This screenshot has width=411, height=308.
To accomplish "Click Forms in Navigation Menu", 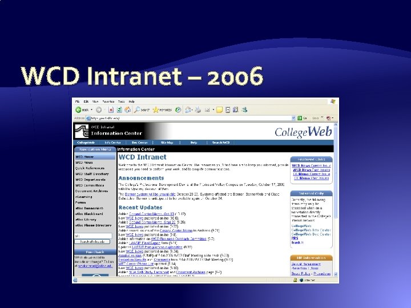I will click(80, 202).
